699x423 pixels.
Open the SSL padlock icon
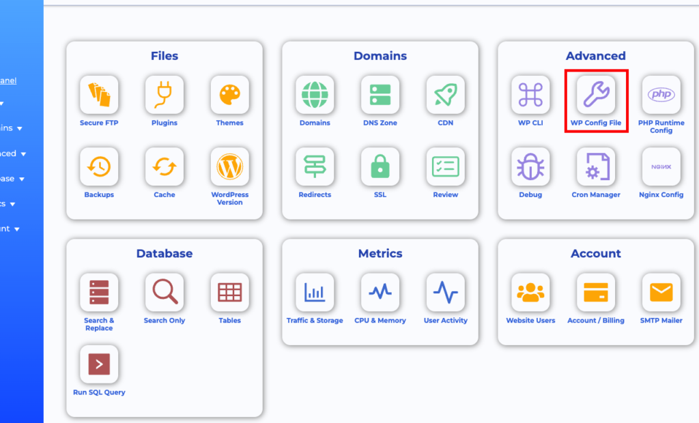click(380, 166)
